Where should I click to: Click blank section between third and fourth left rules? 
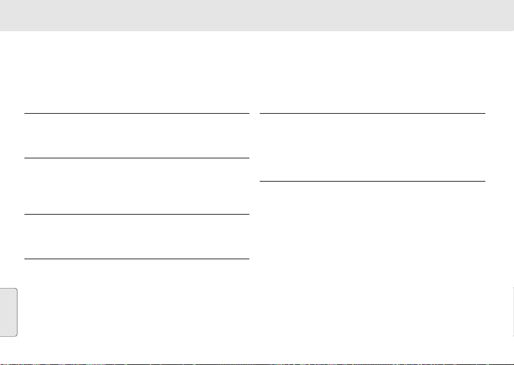tap(137, 237)
